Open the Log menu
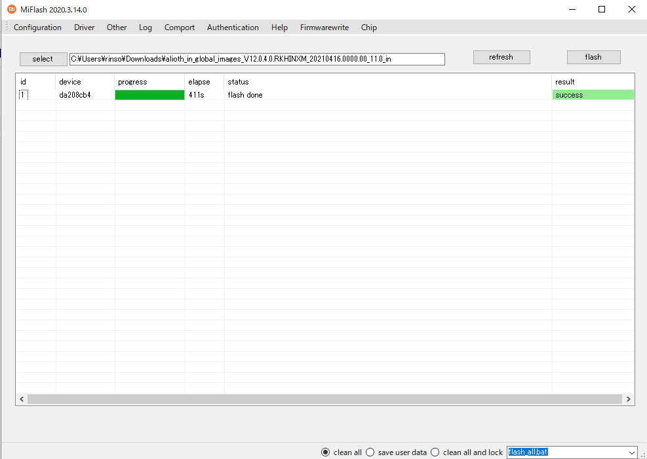The image size is (647, 459). pos(146,28)
